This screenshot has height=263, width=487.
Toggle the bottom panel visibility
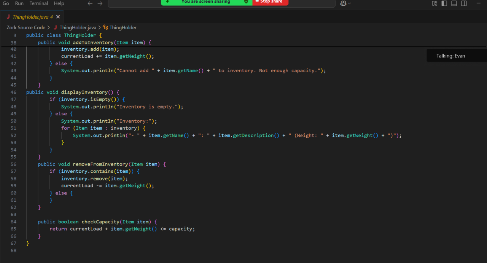coord(454,3)
